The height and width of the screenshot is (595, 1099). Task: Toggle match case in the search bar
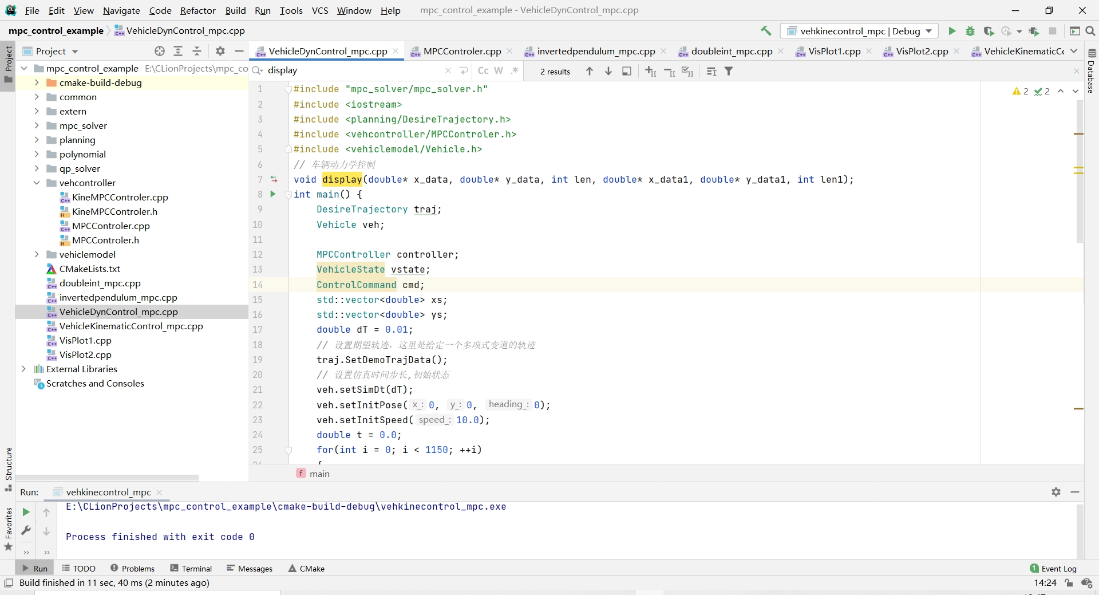pyautogui.click(x=484, y=70)
